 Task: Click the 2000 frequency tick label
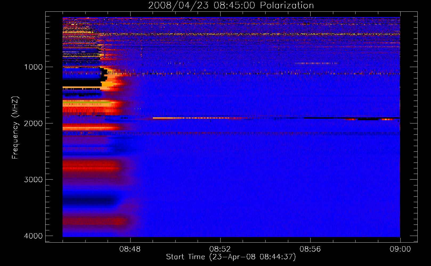33,123
